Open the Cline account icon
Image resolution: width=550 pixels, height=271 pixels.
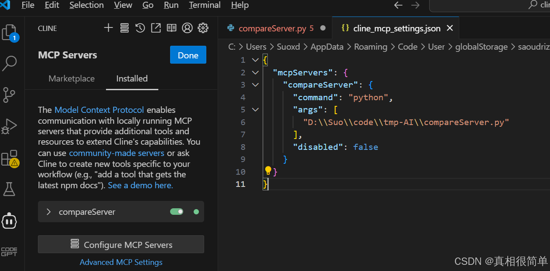click(x=187, y=28)
